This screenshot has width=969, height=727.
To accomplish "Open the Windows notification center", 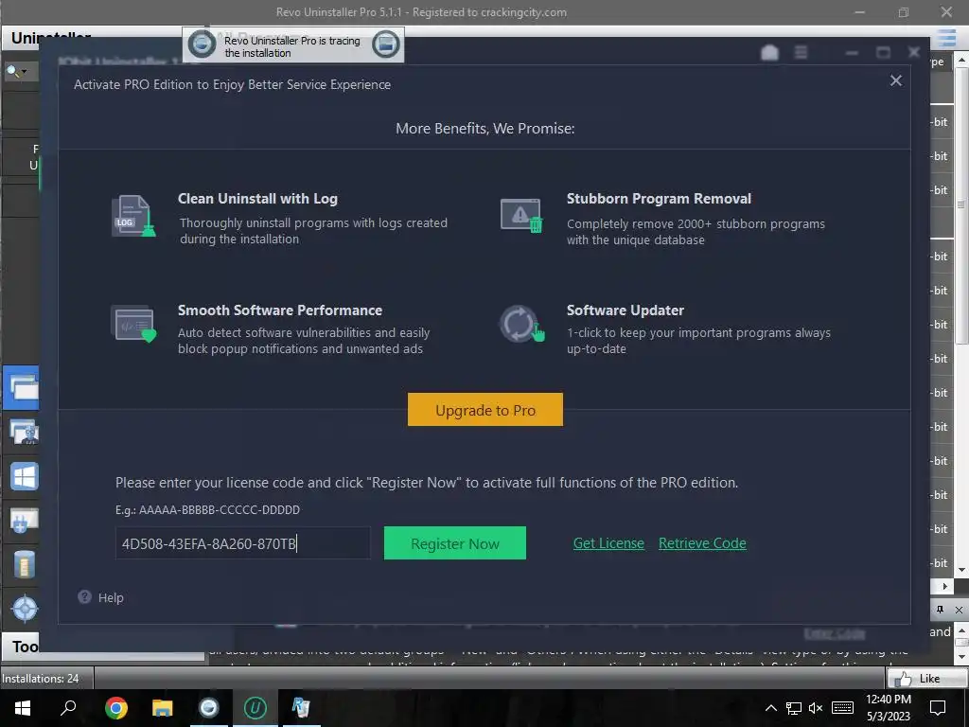I will [938, 708].
